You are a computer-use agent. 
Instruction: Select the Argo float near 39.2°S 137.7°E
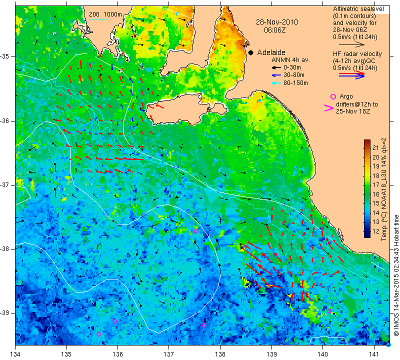coord(204,325)
